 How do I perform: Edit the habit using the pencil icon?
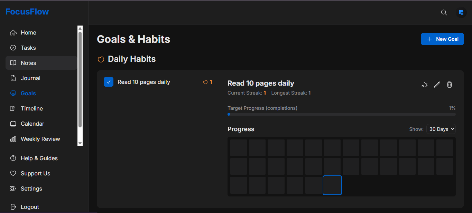(437, 85)
